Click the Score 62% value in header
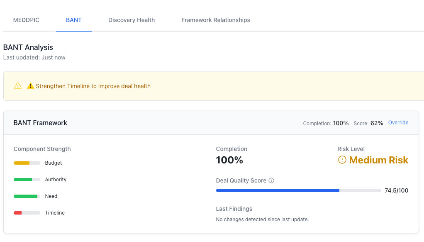Image resolution: width=424 pixels, height=242 pixels. tap(376, 123)
